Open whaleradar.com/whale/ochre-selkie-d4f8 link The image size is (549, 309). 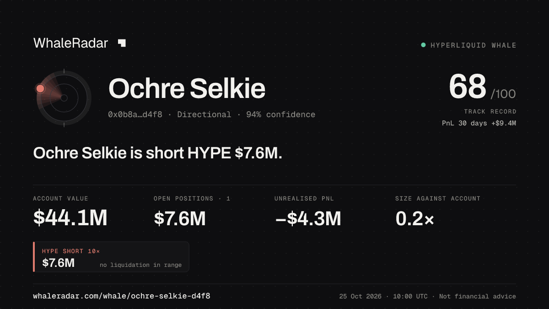[122, 296]
